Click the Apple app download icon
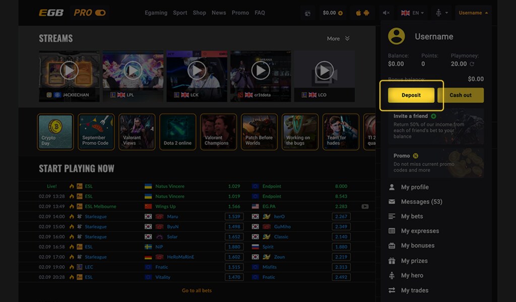 click(358, 13)
